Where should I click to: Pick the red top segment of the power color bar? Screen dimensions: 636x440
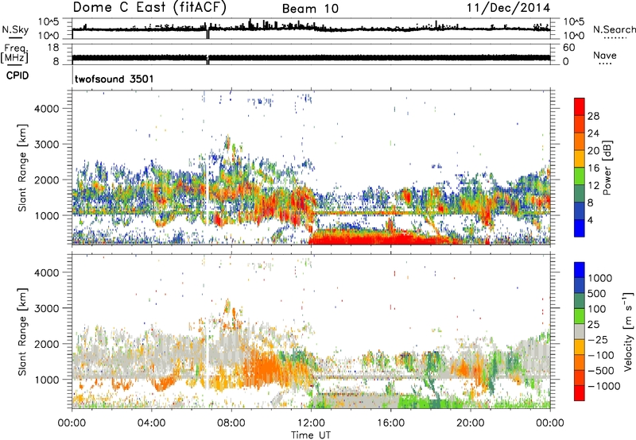pyautogui.click(x=580, y=107)
